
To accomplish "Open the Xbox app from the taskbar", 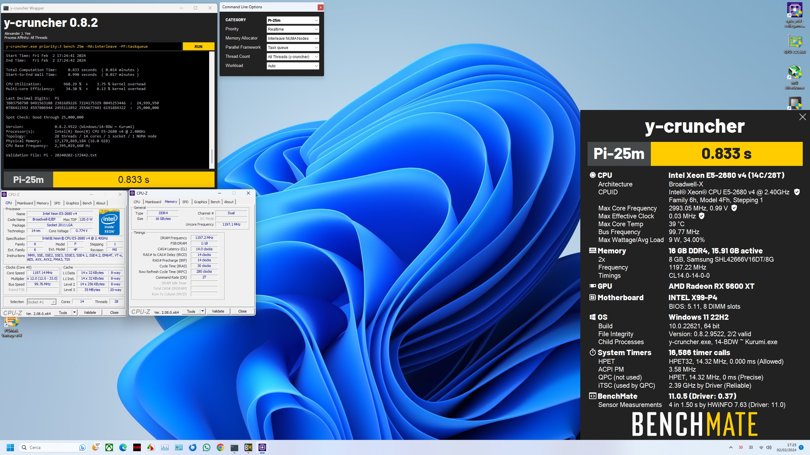I will [x=109, y=447].
